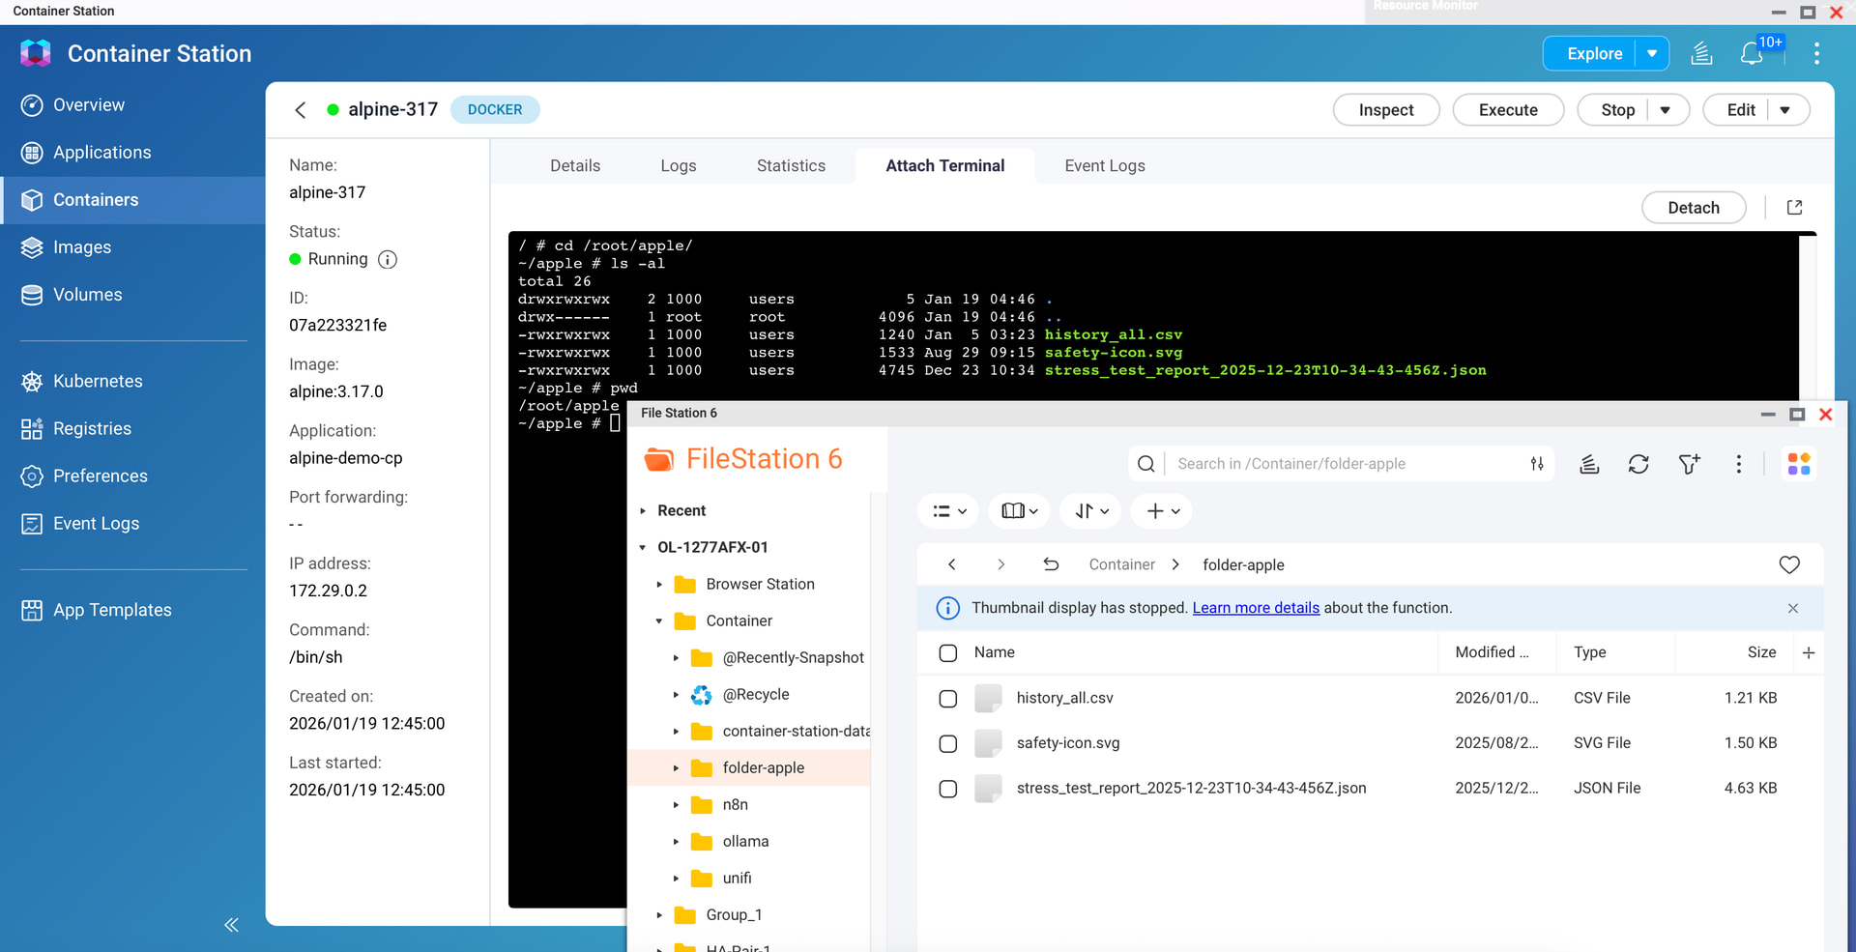Add folder-apple to favorites with heart icon
1856x952 pixels.
(x=1789, y=564)
